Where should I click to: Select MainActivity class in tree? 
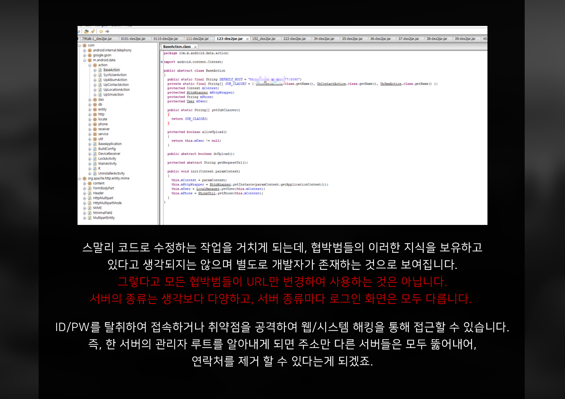tap(108, 164)
